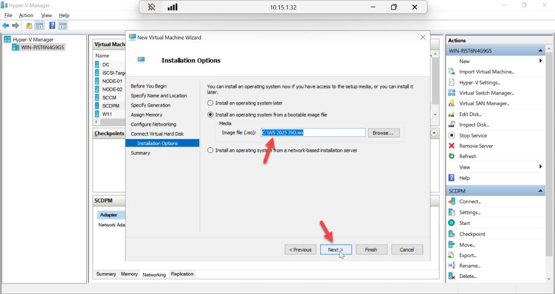This screenshot has width=555, height=294.
Task: Close the New Virtual Machine Wizard
Action: [423, 37]
